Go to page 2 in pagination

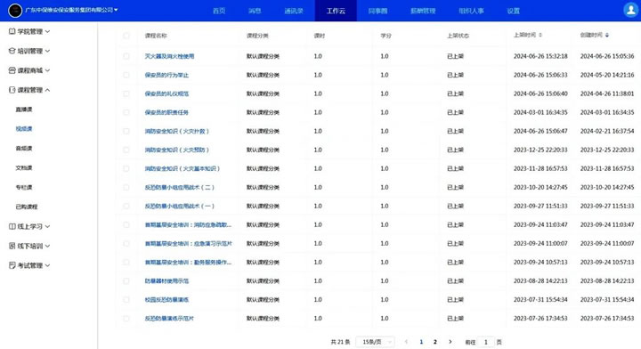point(435,342)
